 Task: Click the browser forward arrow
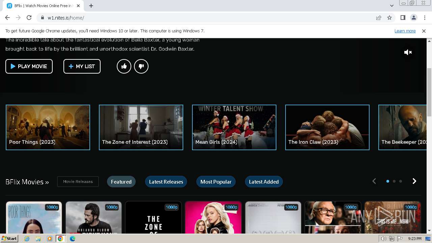tap(18, 18)
